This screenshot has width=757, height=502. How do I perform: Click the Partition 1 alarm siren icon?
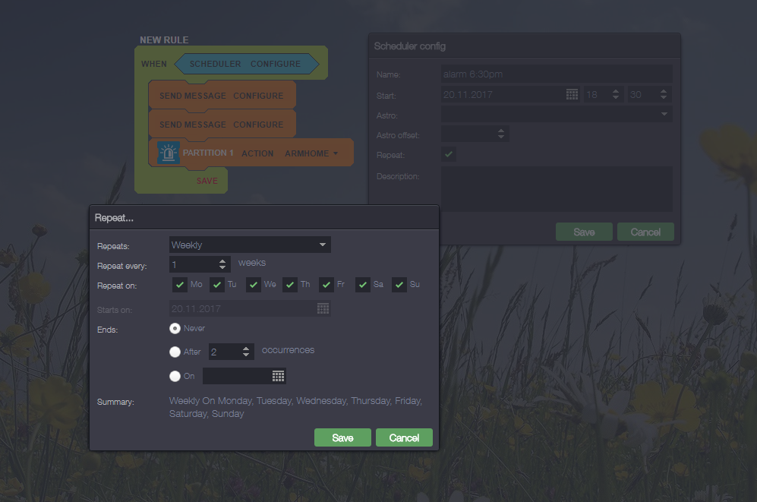(168, 153)
